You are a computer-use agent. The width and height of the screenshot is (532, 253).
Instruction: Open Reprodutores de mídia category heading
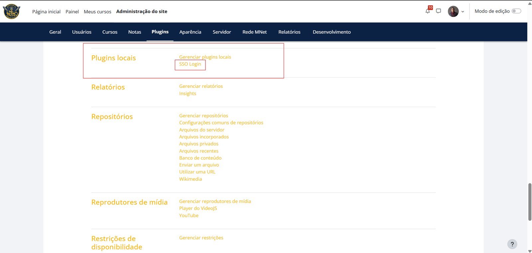[129, 202]
